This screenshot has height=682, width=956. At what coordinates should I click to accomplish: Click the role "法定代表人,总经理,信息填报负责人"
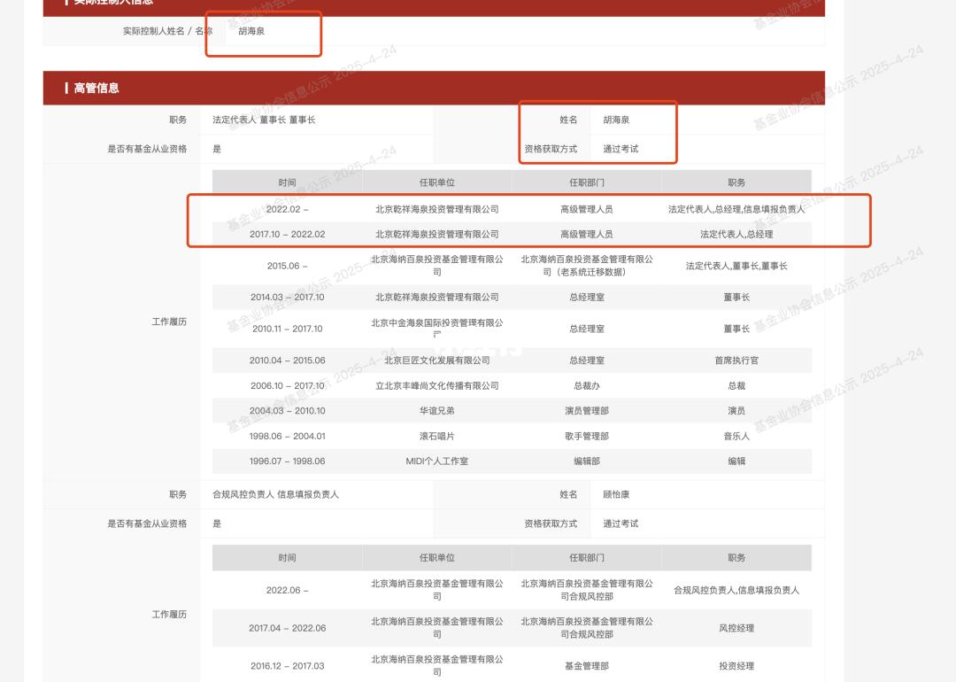(x=736, y=209)
